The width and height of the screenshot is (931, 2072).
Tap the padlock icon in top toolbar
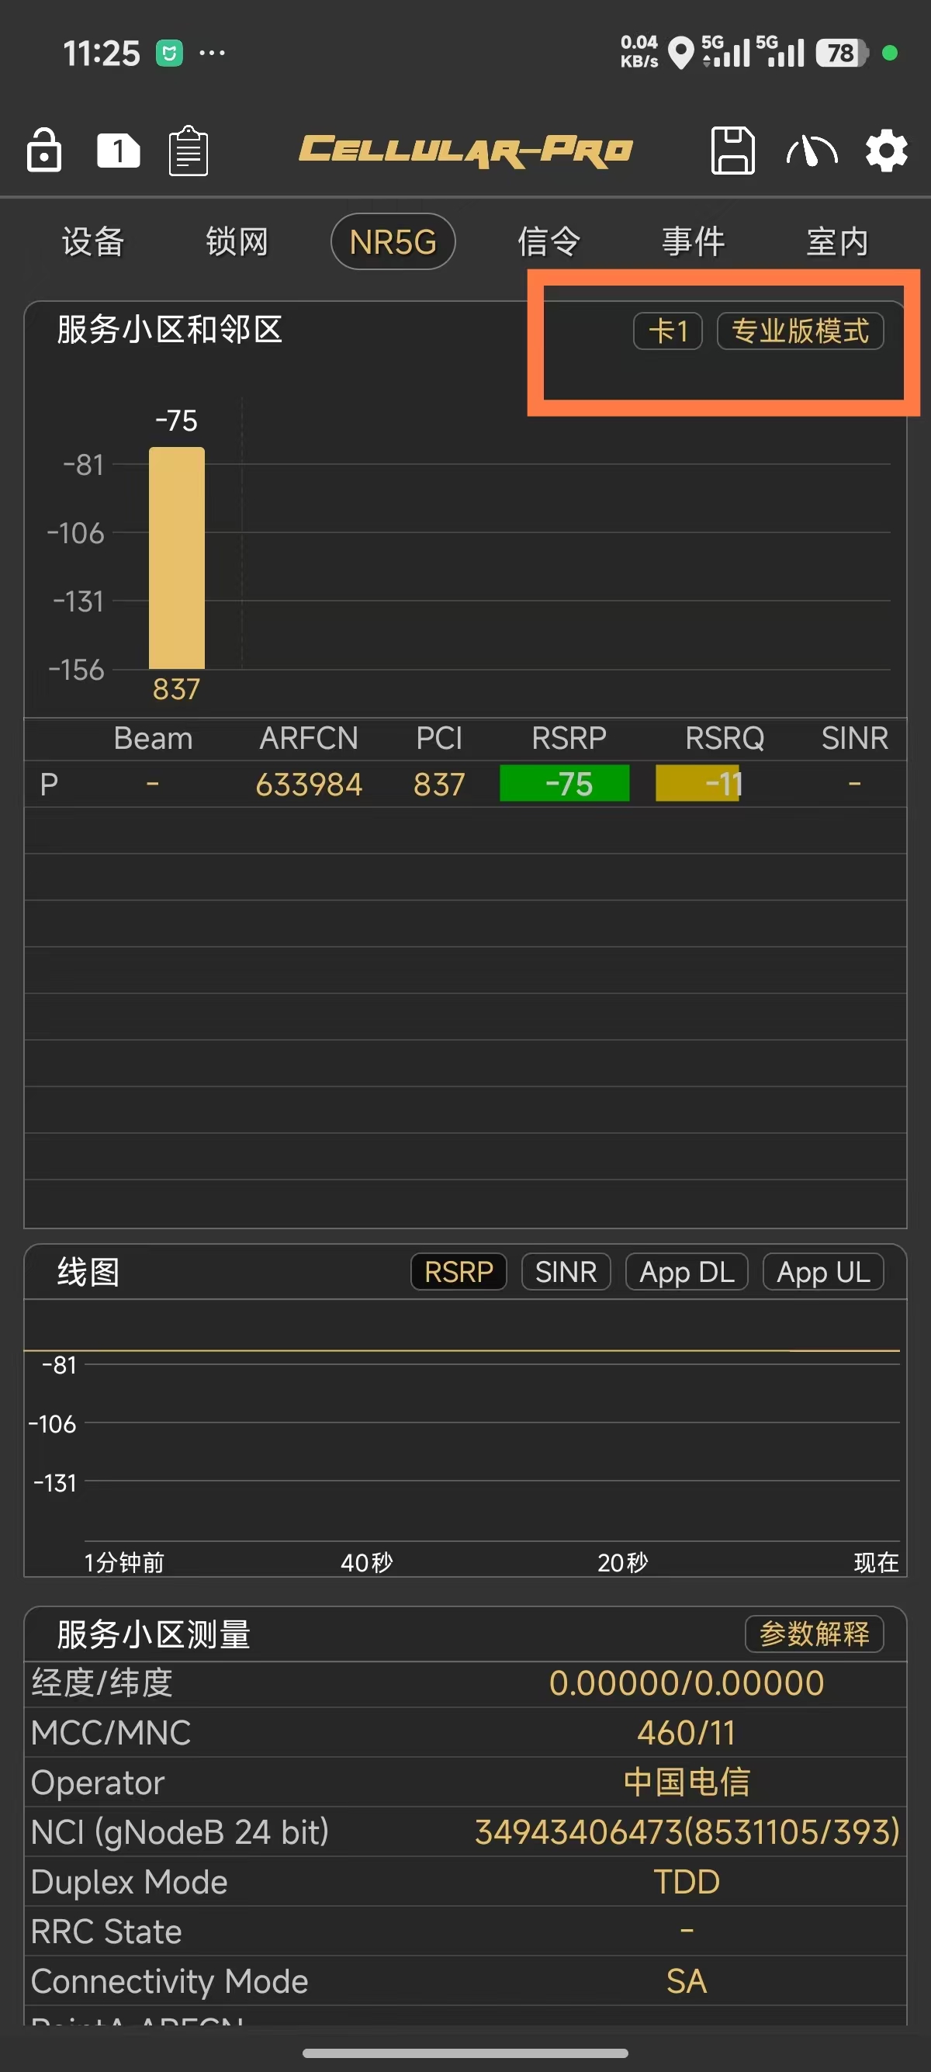click(x=44, y=151)
